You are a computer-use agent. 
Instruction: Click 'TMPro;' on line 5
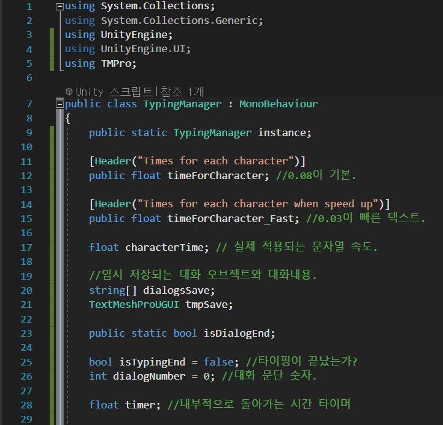118,64
